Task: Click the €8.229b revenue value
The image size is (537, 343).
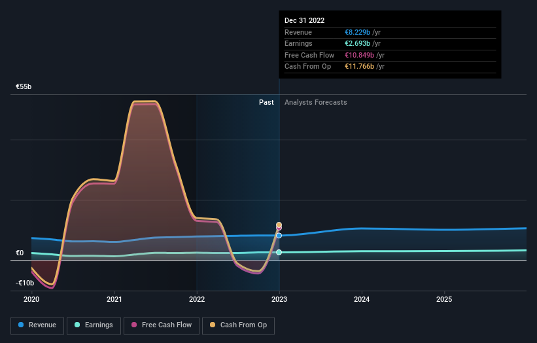Action: (x=357, y=32)
